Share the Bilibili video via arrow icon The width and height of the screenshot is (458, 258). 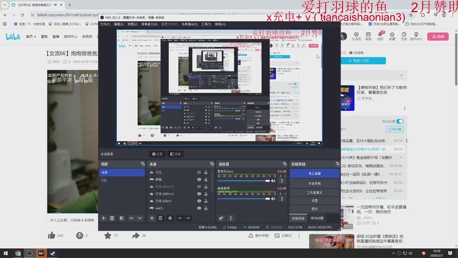tap(136, 235)
